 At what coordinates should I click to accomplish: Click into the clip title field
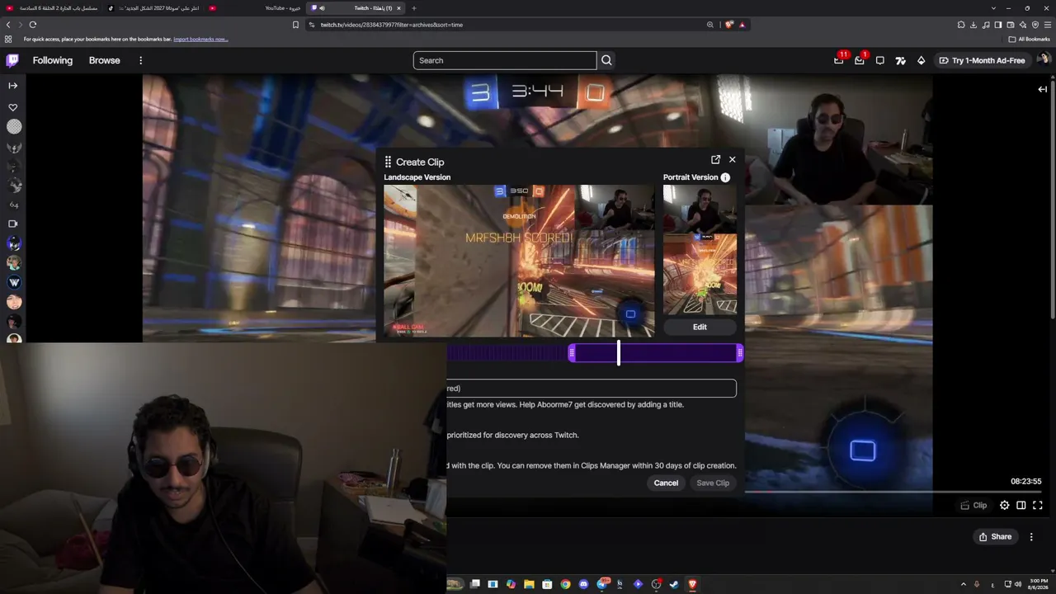(x=592, y=388)
